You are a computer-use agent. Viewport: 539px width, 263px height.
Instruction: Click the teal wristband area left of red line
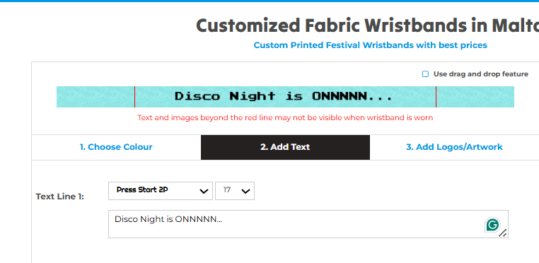coord(95,97)
